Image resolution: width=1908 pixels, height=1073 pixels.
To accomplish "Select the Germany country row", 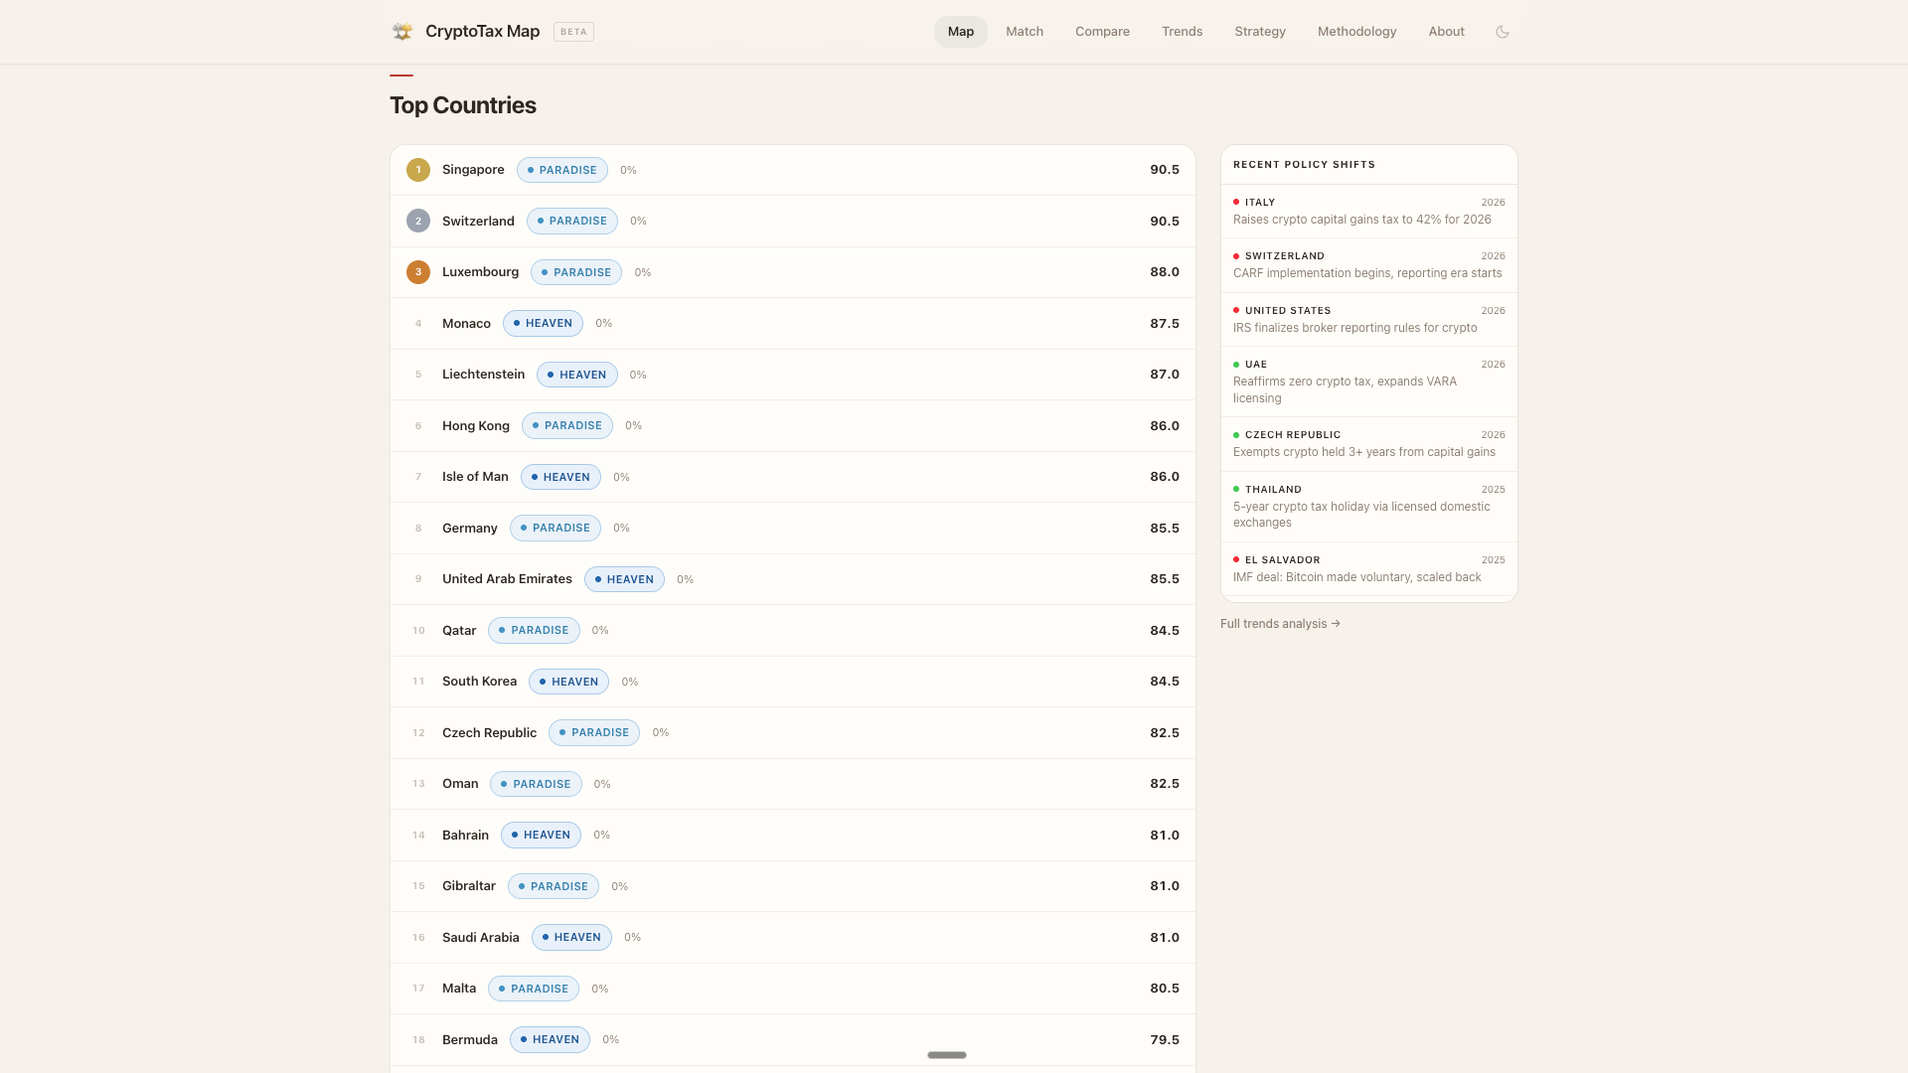I will 792,528.
